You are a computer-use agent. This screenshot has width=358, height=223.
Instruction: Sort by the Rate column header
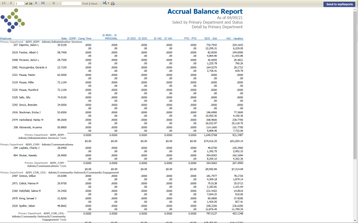point(64,38)
